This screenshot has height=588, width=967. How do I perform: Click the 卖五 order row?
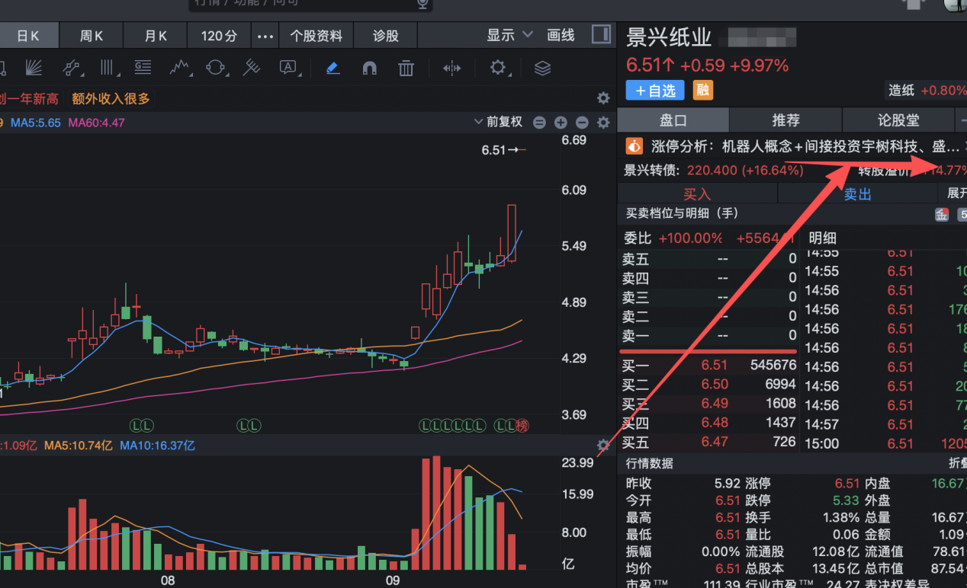click(708, 259)
